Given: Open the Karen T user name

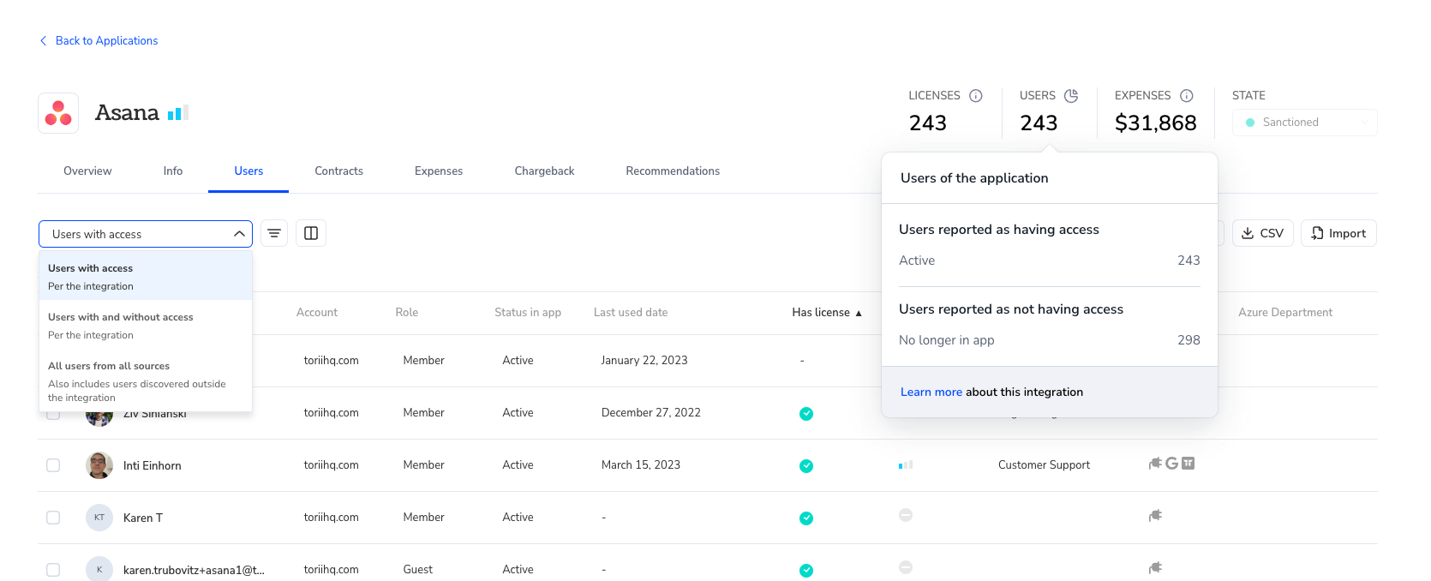Looking at the screenshot, I should (143, 518).
